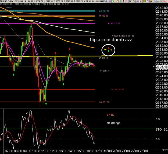Click the 2330.00 price axis value

click(x=162, y=53)
